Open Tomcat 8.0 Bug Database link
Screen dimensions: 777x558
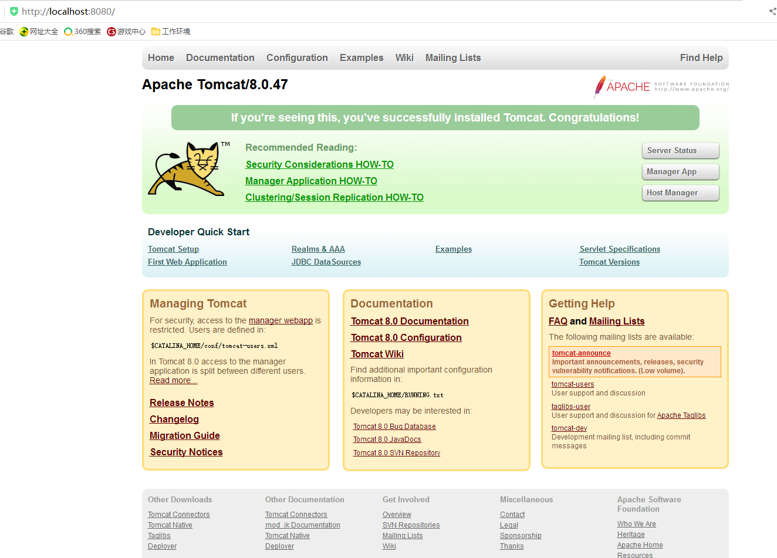tap(394, 427)
